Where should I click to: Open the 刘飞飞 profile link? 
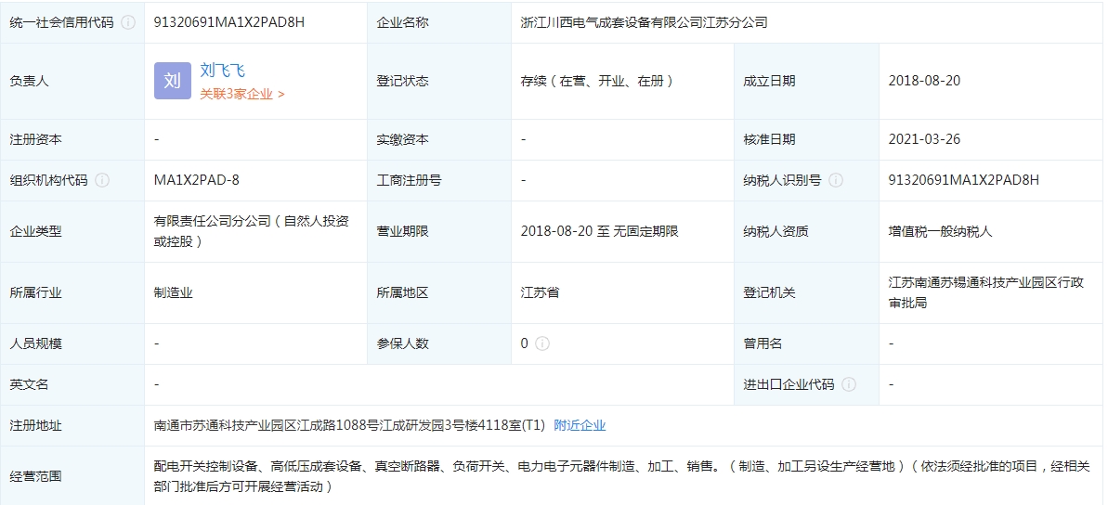pos(223,71)
